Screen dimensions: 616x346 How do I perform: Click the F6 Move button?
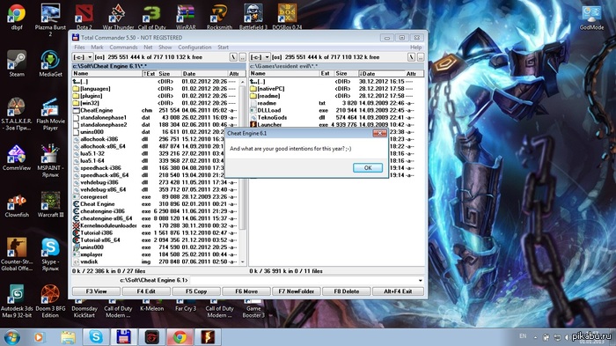pyautogui.click(x=246, y=291)
